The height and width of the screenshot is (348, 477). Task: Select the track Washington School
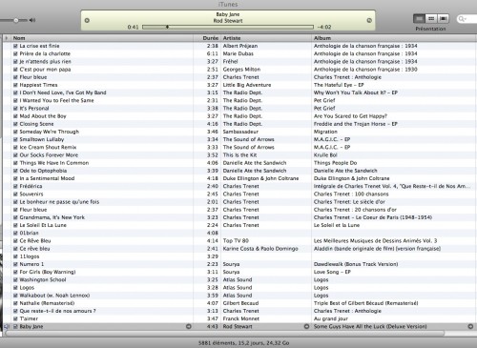pos(43,279)
